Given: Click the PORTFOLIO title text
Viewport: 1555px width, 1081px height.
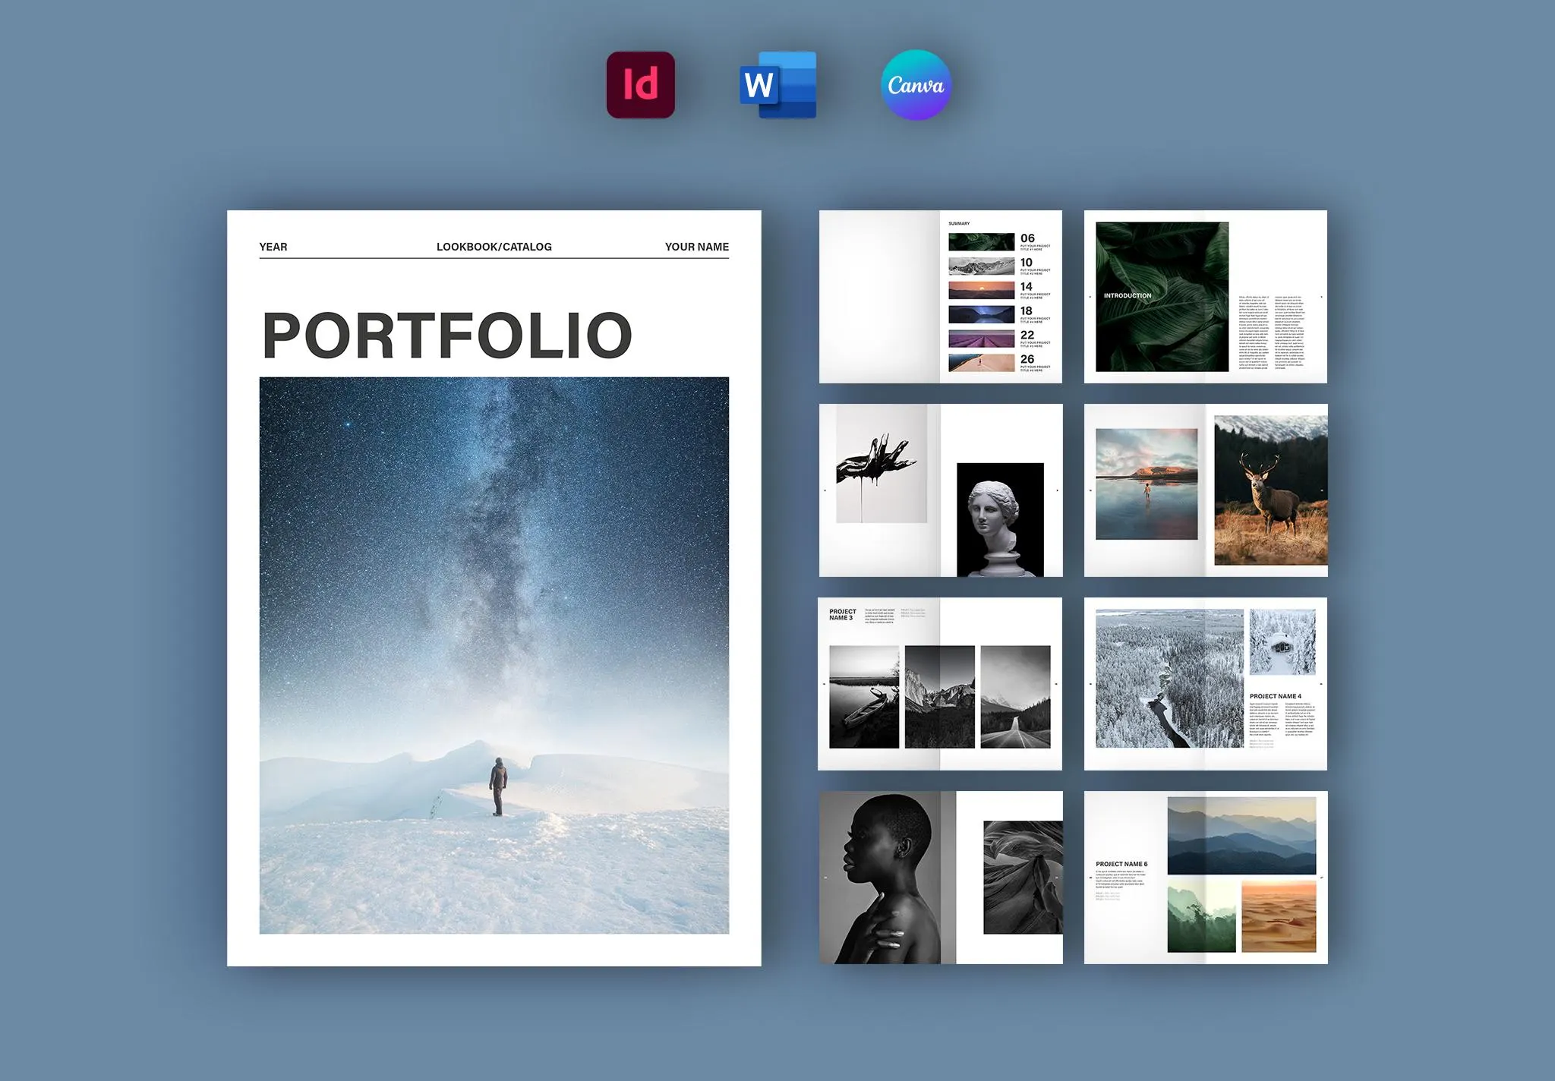Looking at the screenshot, I should click(446, 336).
